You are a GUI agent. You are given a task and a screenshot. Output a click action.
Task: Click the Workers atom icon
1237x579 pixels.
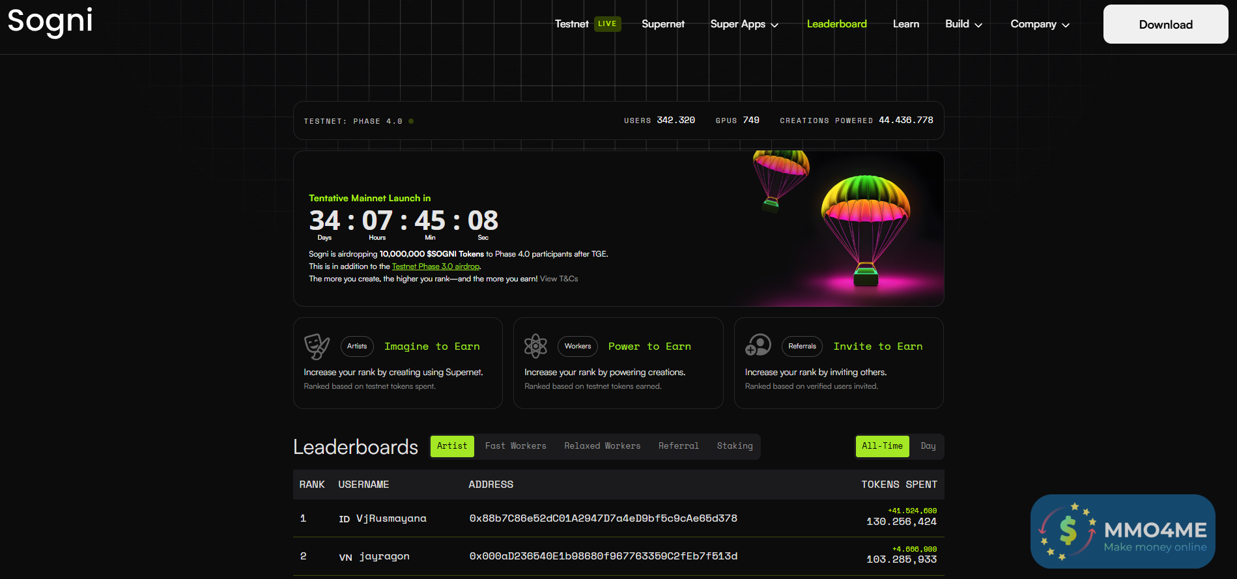(535, 346)
